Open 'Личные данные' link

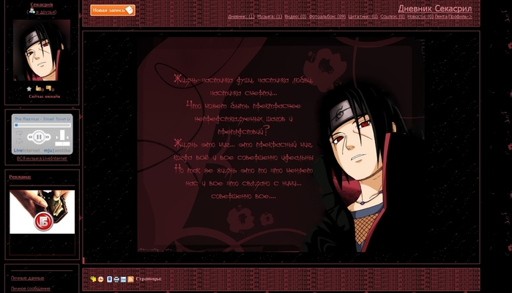tap(27, 278)
